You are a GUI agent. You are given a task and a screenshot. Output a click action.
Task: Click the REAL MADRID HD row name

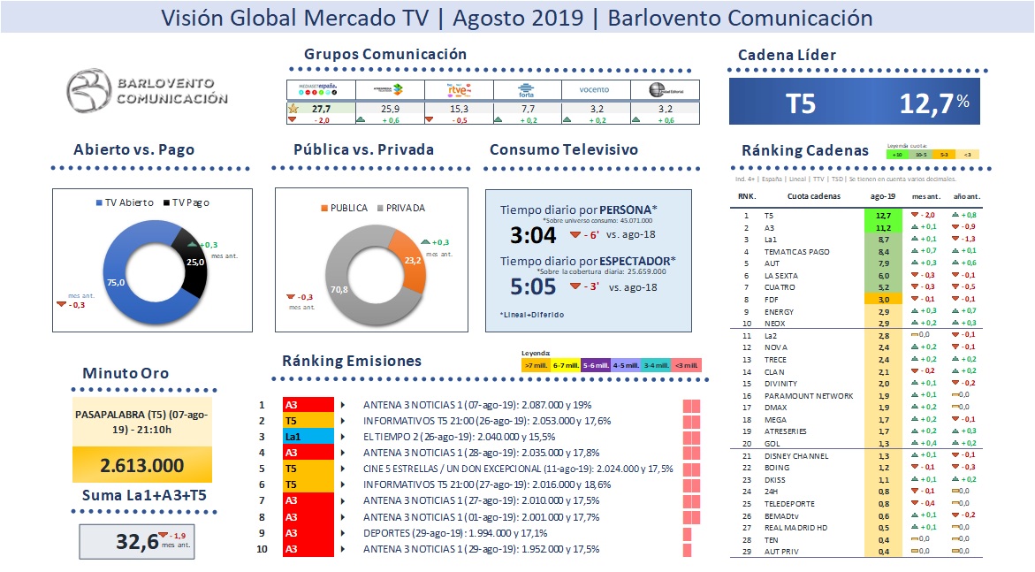pos(795,528)
